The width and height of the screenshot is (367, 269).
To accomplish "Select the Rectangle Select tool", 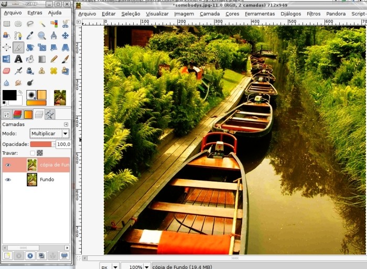I will pos(6,24).
